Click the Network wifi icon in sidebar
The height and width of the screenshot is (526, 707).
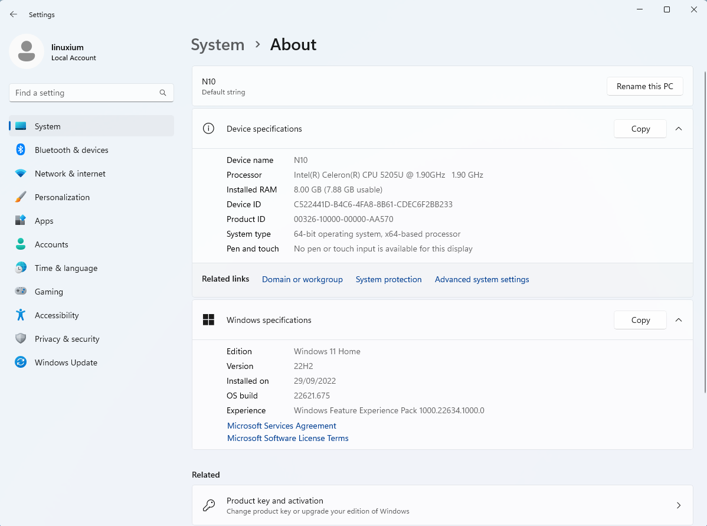[21, 174]
